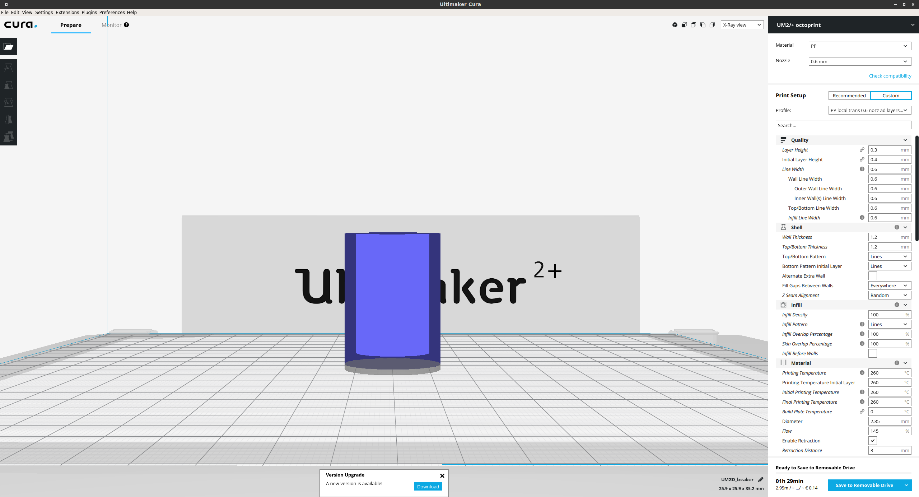
Task: Open the Extensions menu
Action: [67, 12]
